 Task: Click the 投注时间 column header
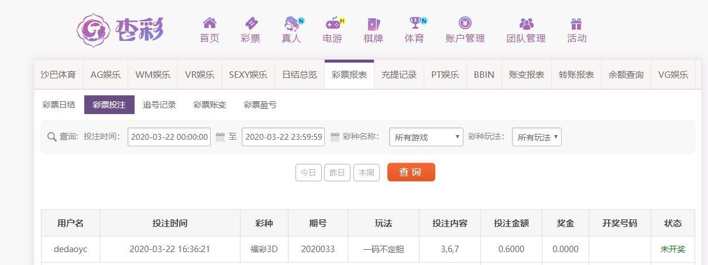coord(170,223)
